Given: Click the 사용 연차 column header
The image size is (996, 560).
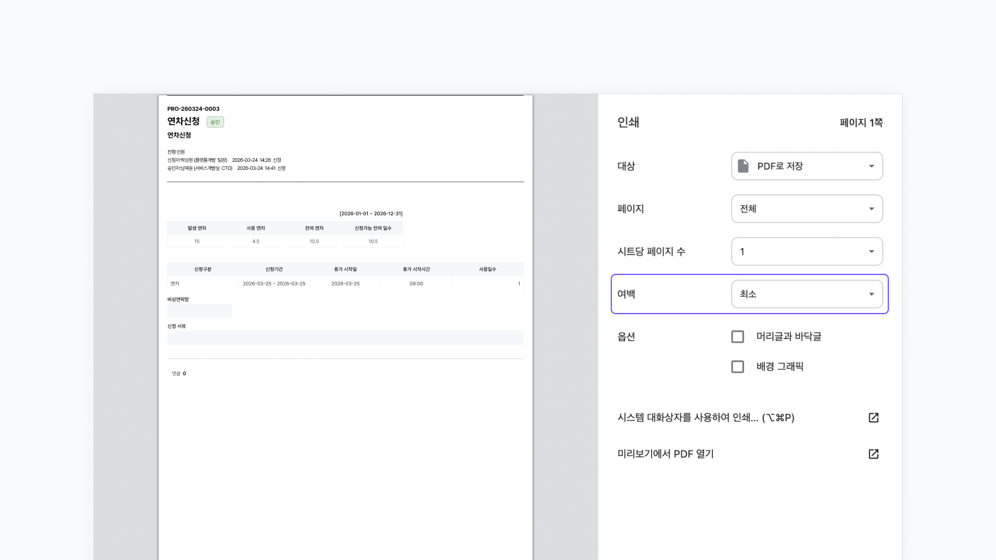Looking at the screenshot, I should tap(256, 228).
